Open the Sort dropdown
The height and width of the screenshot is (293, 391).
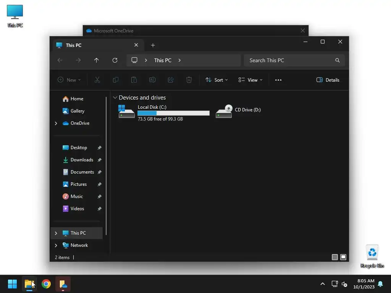(217, 80)
